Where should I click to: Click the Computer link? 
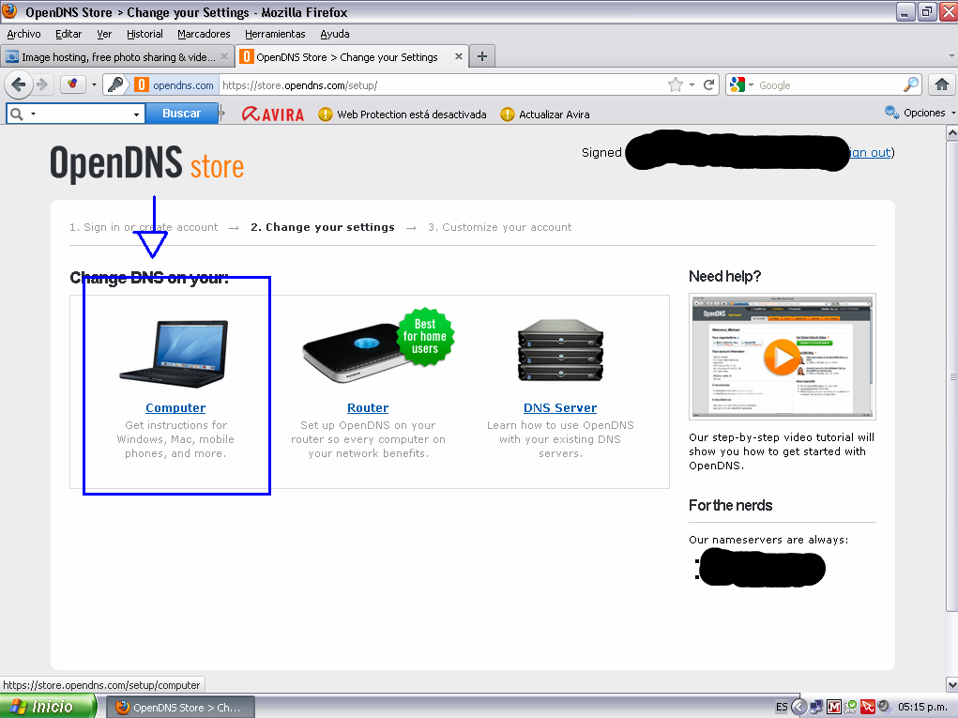point(175,407)
